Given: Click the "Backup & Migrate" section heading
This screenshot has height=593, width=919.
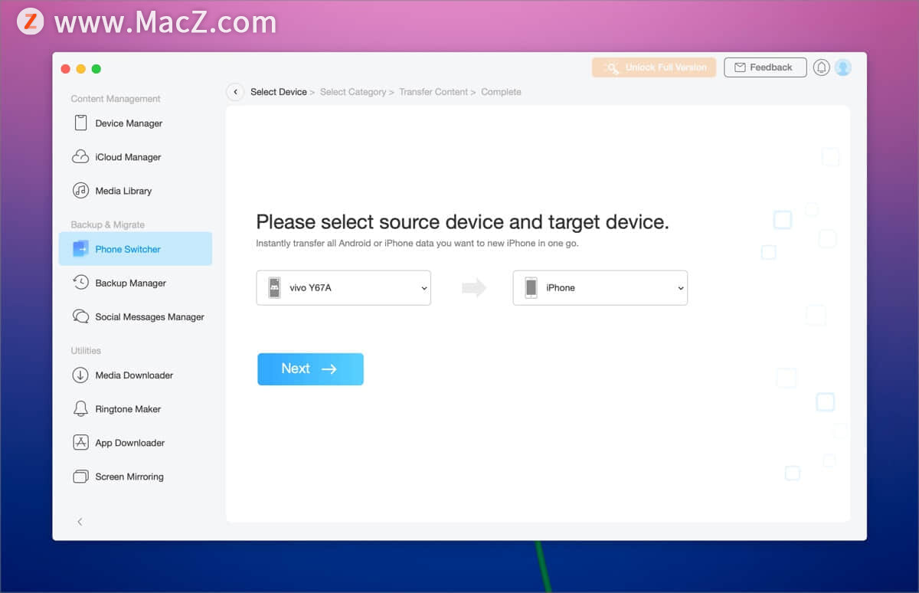Looking at the screenshot, I should (108, 224).
